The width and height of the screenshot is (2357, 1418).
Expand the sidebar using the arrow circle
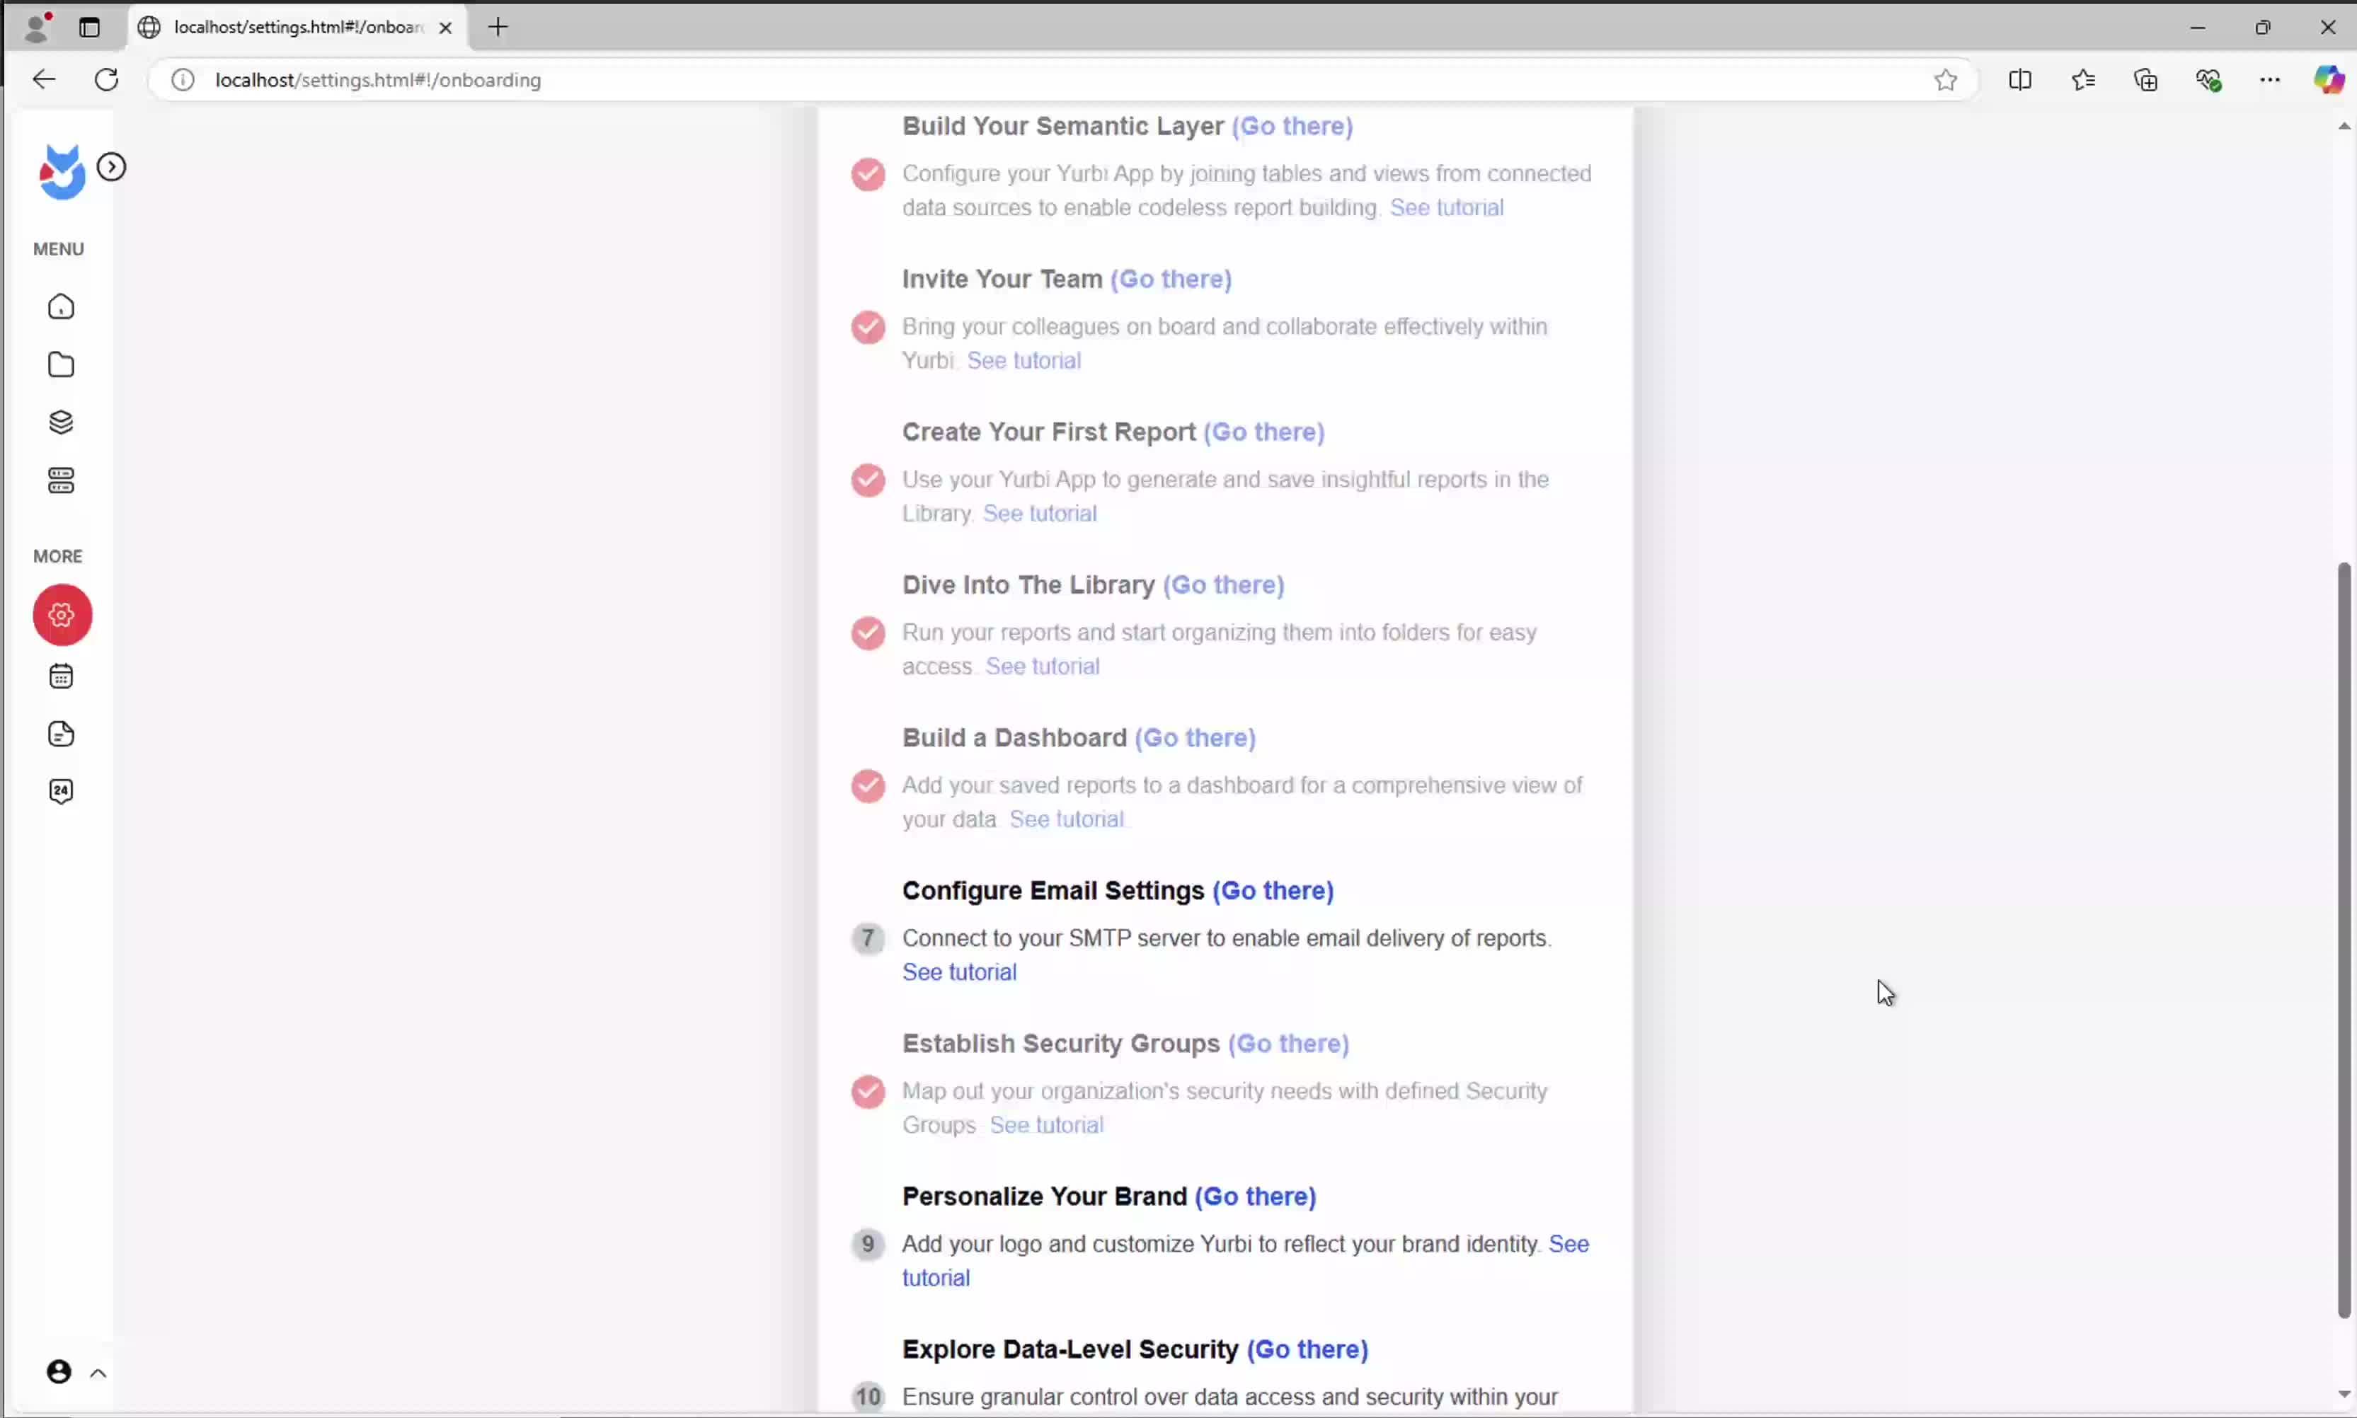pyautogui.click(x=112, y=167)
